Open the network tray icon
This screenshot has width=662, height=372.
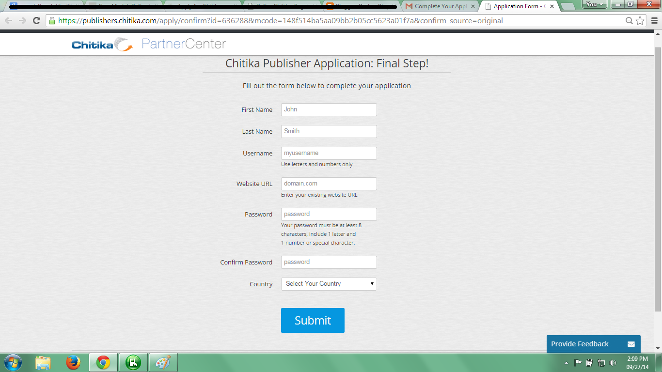coord(601,362)
